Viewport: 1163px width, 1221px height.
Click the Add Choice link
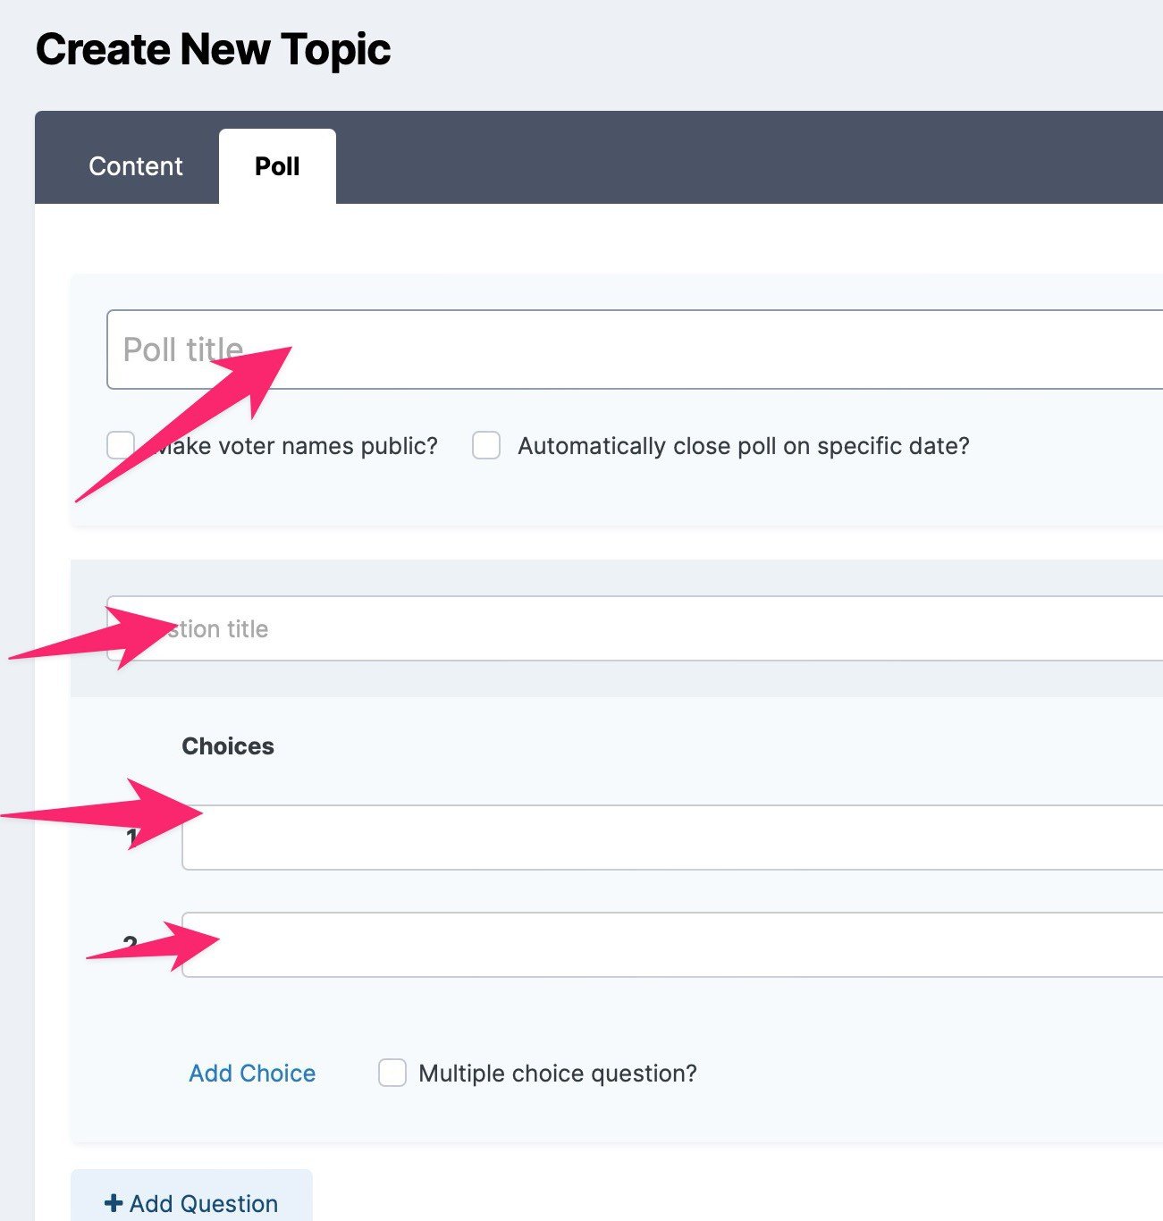point(252,1073)
